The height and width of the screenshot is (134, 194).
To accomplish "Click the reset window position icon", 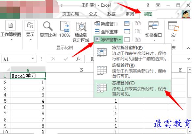I will click(138, 40).
